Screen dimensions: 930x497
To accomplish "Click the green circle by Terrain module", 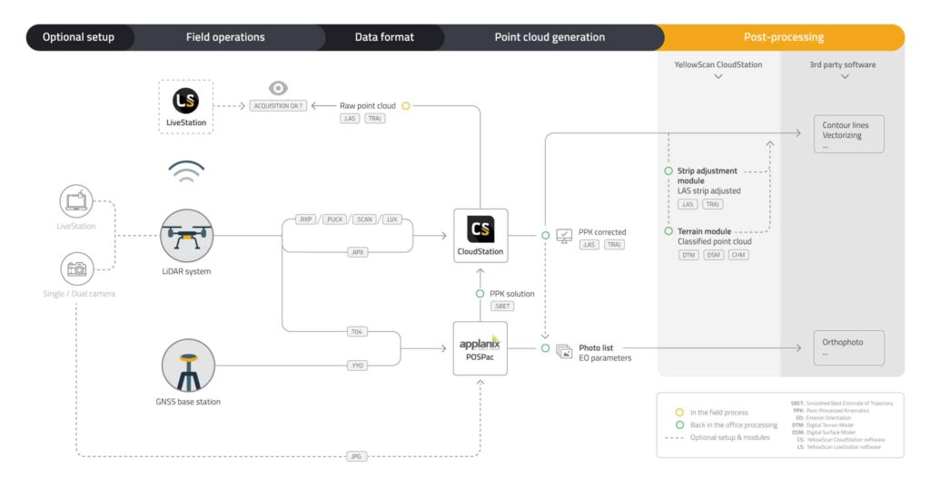I will (x=668, y=231).
